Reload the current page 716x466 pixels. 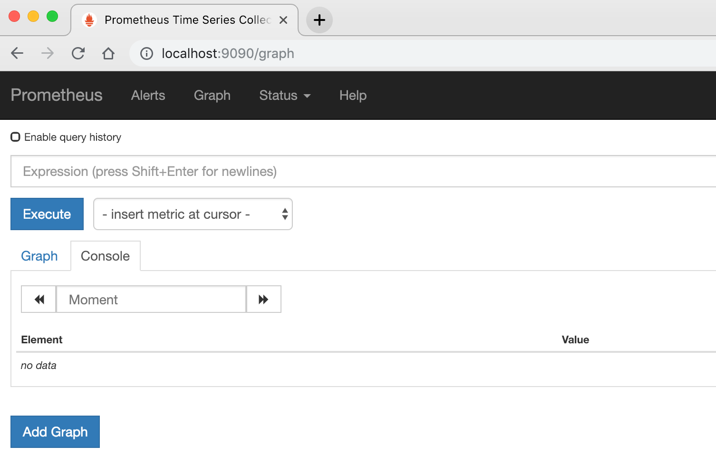pos(78,53)
